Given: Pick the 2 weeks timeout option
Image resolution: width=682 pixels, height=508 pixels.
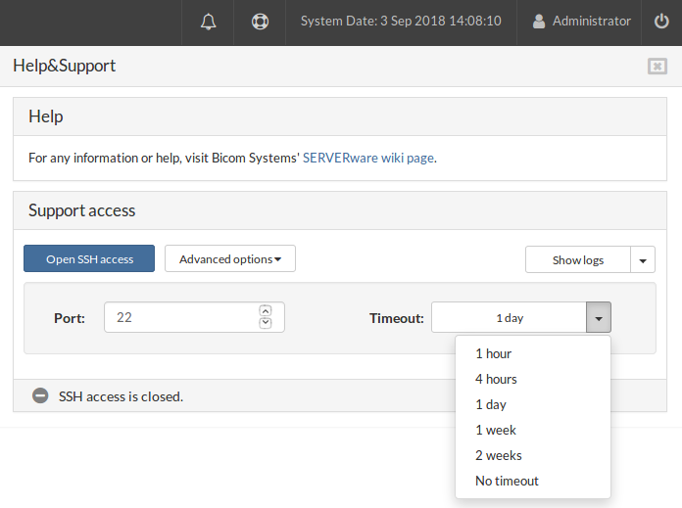Looking at the screenshot, I should click(499, 455).
